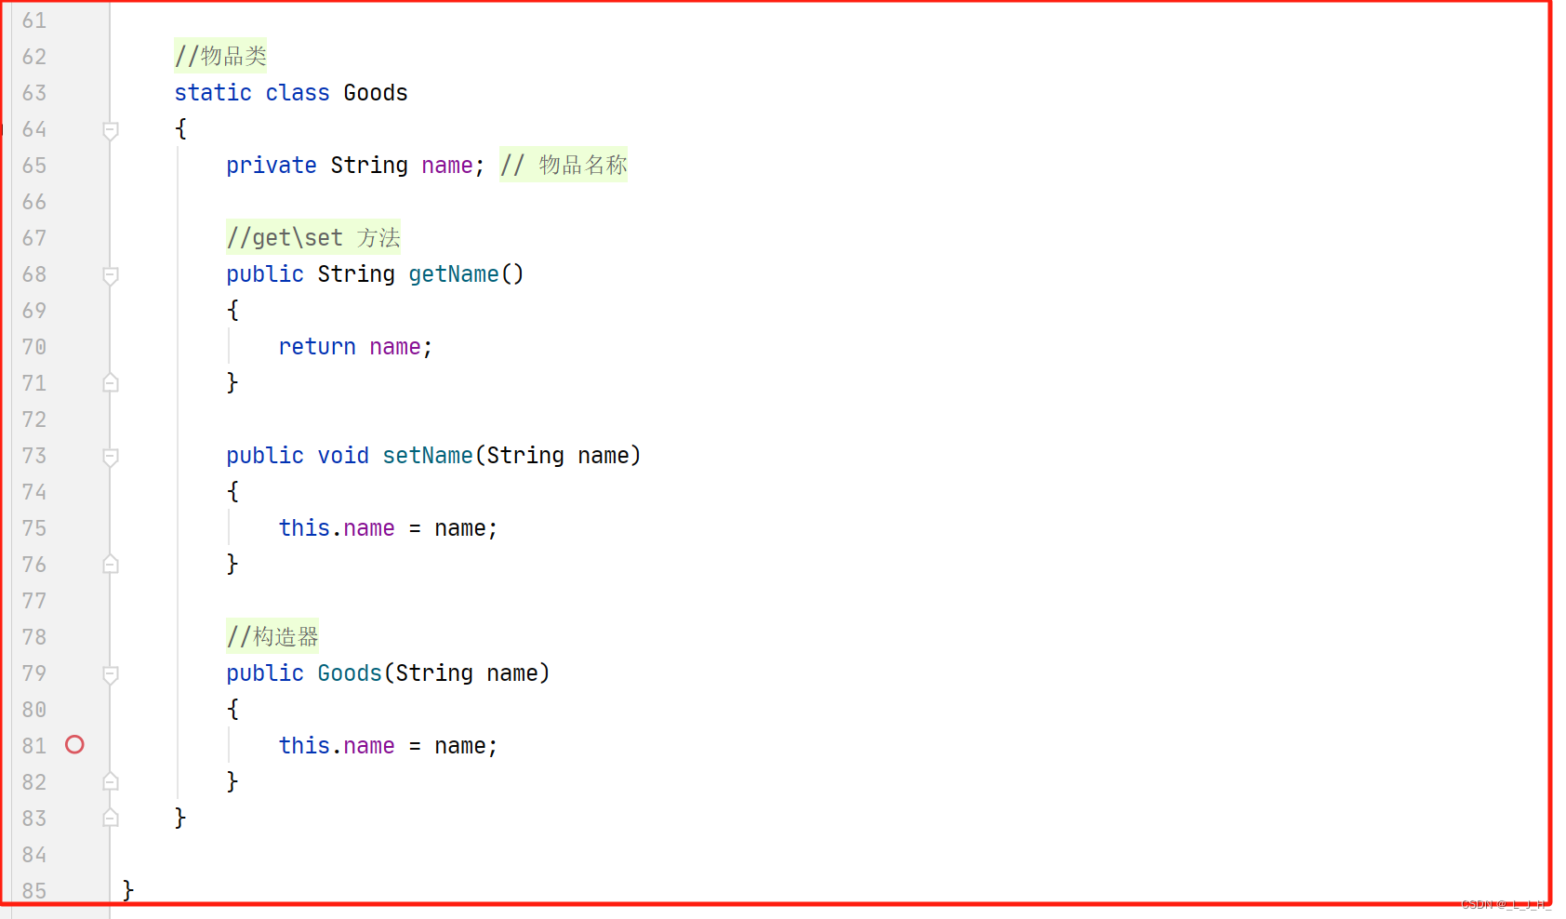Click 'this' on line 75
The width and height of the screenshot is (1566, 919).
(304, 528)
